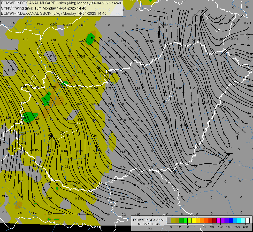Click the map value 8.78
Image resolution: width=253 pixels, height=232 pixels.
(x=109, y=88)
